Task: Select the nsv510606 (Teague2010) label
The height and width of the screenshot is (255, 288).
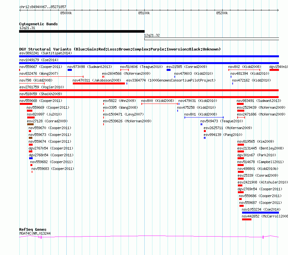Action: click(x=141, y=67)
